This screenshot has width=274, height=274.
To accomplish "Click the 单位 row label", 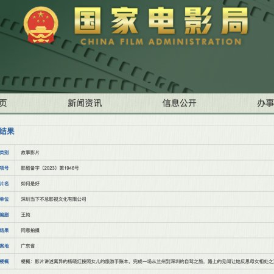I will [x=4, y=199].
